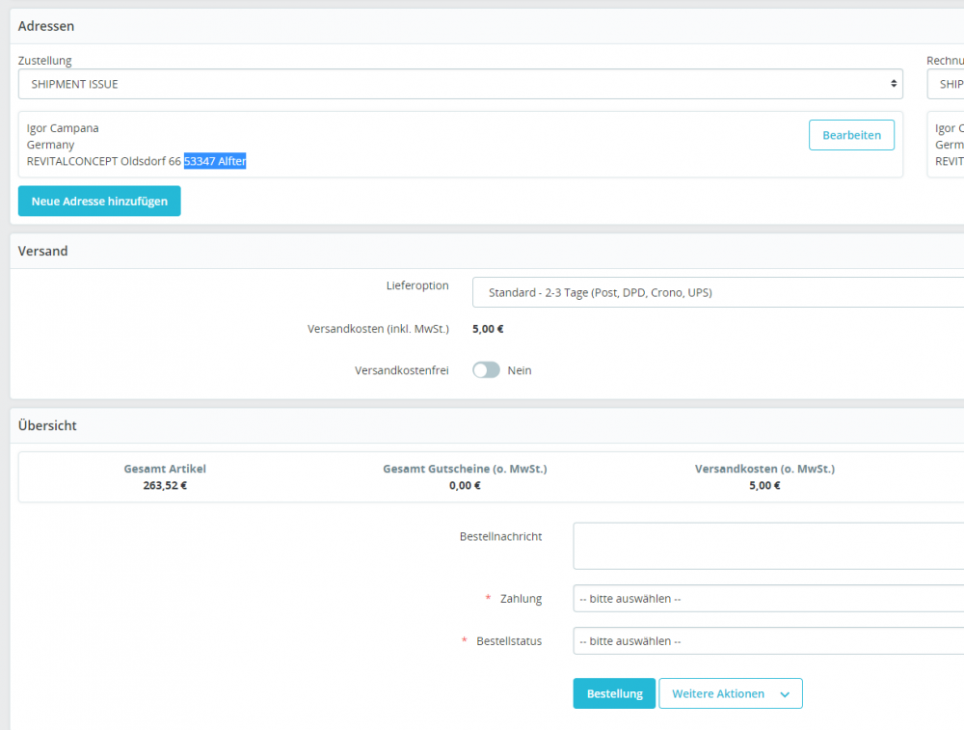
Task: Click the Gesamt Gutscheine value 0,00 €
Action: 465,485
